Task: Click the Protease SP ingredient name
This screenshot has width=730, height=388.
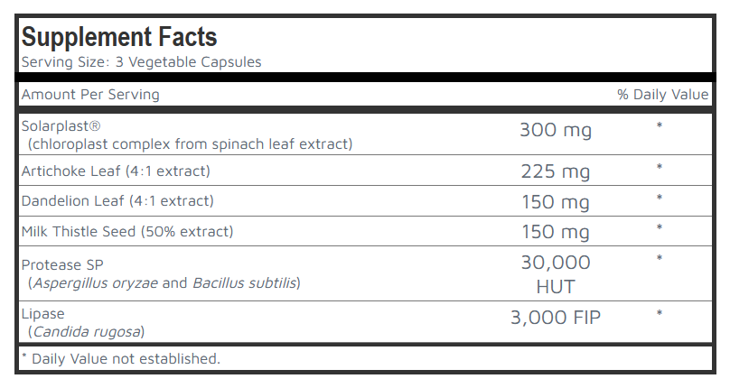Action: pos(62,264)
